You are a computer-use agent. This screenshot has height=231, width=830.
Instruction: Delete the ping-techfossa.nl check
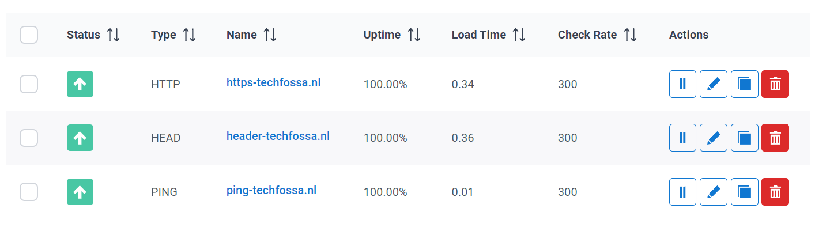775,192
